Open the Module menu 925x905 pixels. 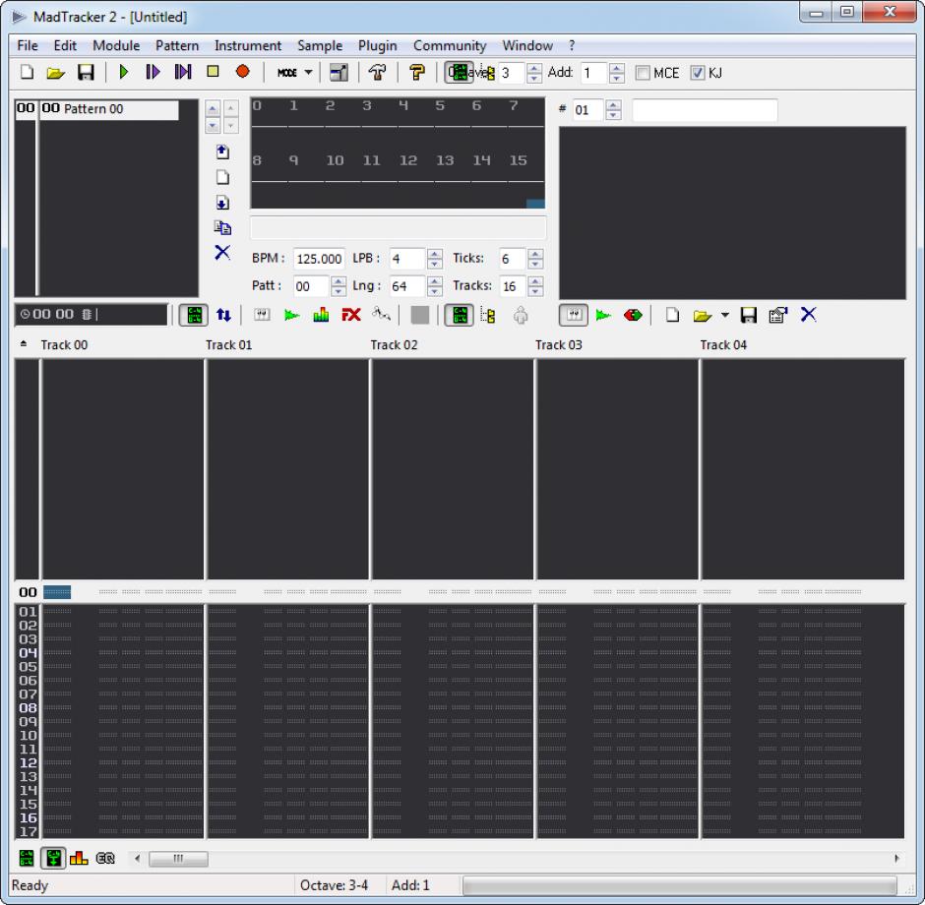(116, 45)
